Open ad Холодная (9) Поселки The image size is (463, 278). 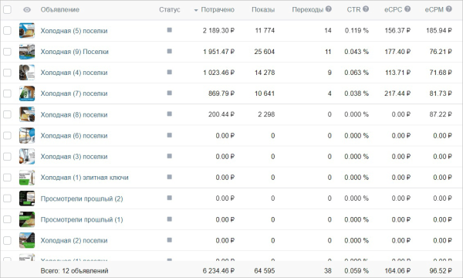point(74,52)
